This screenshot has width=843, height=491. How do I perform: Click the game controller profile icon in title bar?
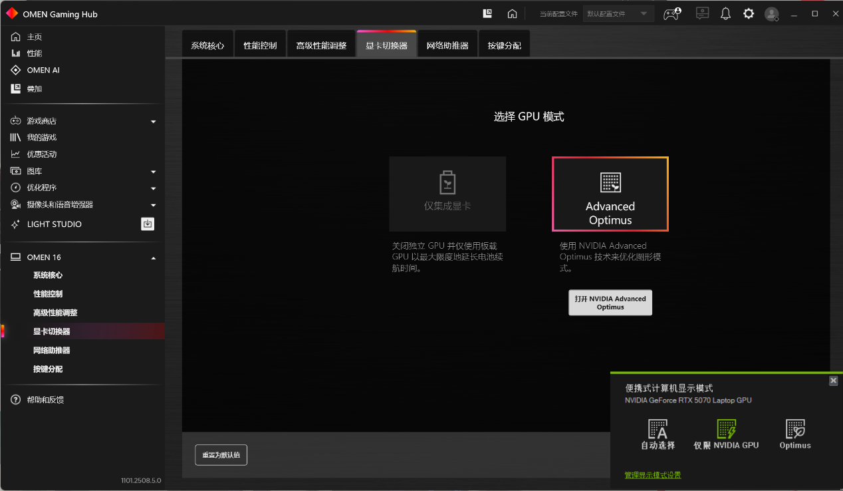pyautogui.click(x=672, y=13)
